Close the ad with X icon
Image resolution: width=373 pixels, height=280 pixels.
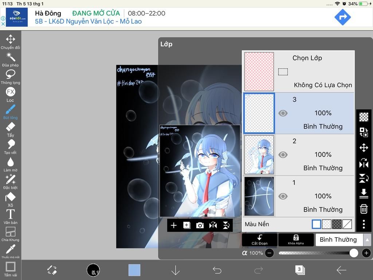3,24
